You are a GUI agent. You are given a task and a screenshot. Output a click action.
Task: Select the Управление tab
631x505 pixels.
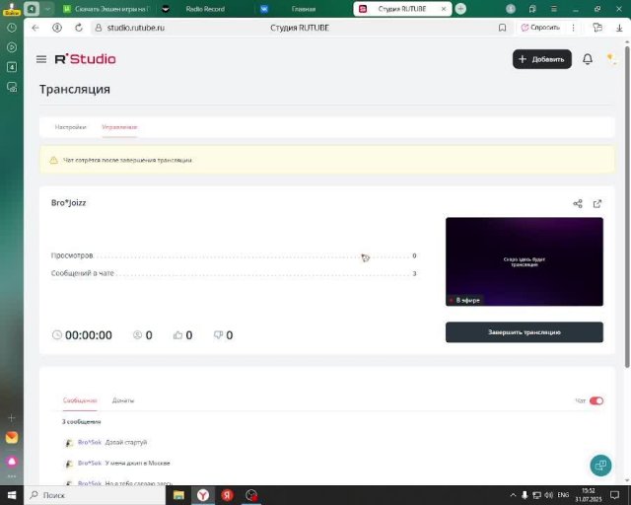(x=119, y=127)
